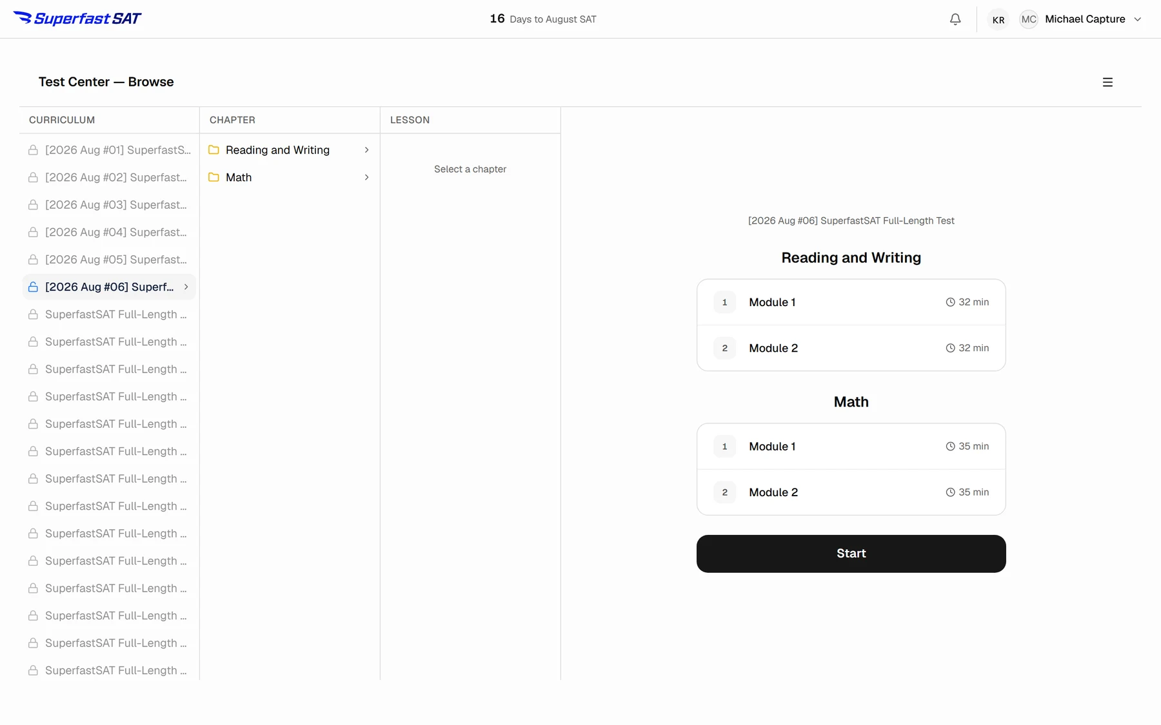The width and height of the screenshot is (1161, 725).
Task: Click '32 min' on Reading and Writing Module 1
Action: [x=973, y=302]
